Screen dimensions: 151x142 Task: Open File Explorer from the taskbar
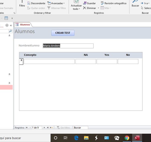(86, 138)
